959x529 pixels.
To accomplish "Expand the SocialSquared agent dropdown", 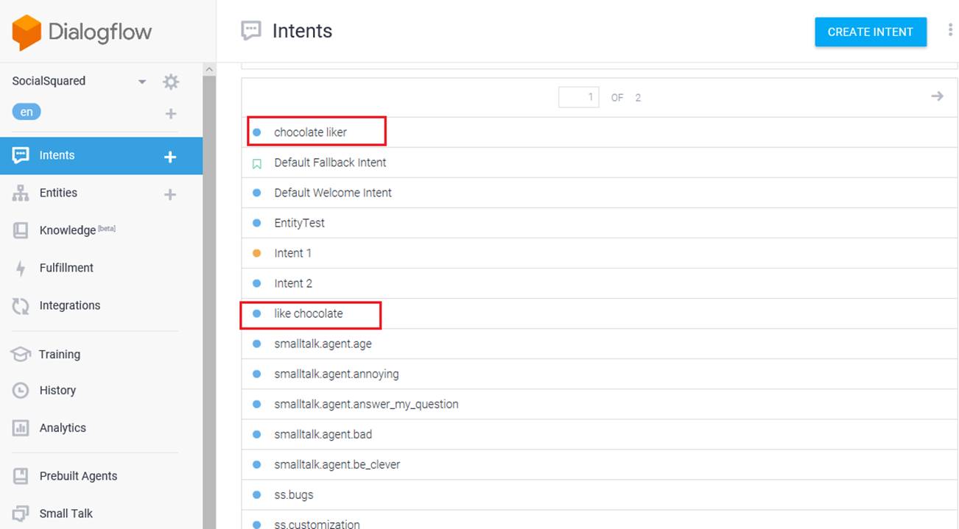I will (142, 82).
